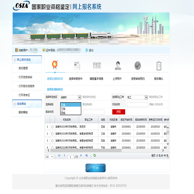The width and height of the screenshot is (194, 194).
Task: Click the green refresh icon in pager
Action: click(94, 156)
